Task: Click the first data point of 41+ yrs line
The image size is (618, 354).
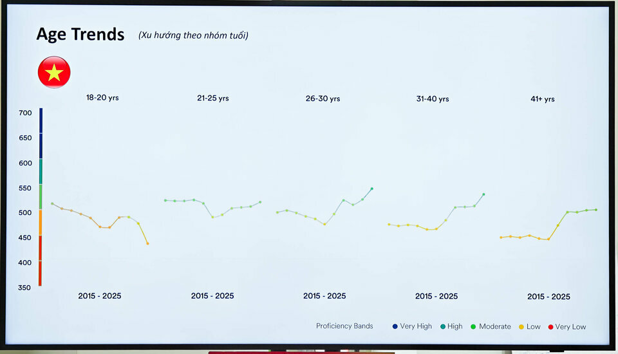Action: click(501, 238)
